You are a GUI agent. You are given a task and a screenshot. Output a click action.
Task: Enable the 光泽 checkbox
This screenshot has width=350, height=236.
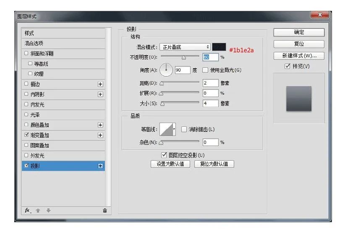click(26, 114)
